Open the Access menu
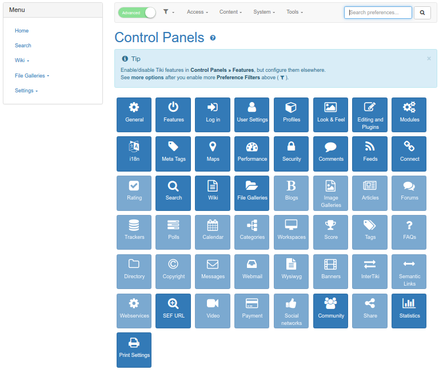The image size is (443, 370). (197, 12)
